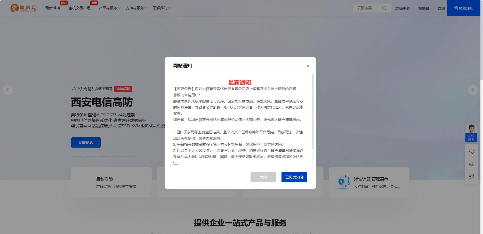Close the 网站通知 dialog with X

coord(308,66)
